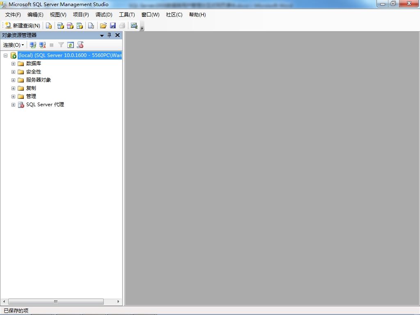Click the Analysis Services MDX query icon

pos(61,25)
